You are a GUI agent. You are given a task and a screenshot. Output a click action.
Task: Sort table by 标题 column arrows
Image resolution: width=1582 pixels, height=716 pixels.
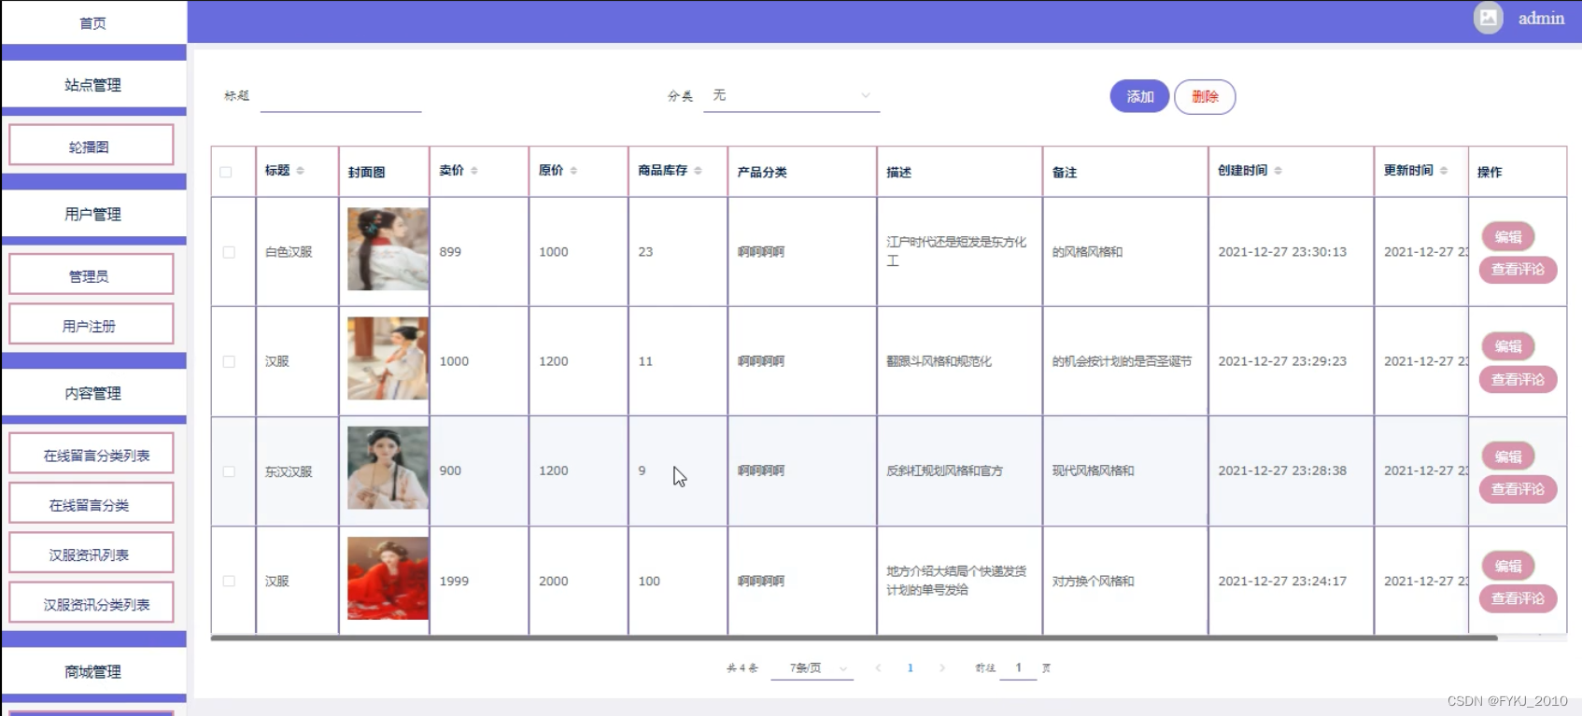point(301,171)
